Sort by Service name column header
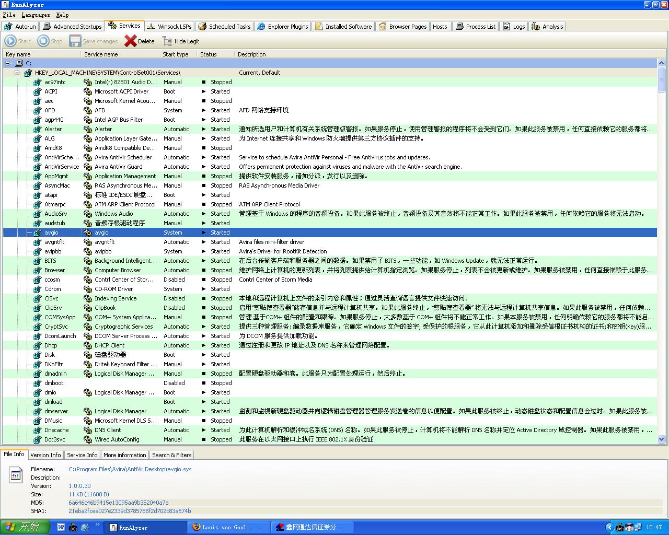Image resolution: width=669 pixels, height=535 pixels. (120, 54)
